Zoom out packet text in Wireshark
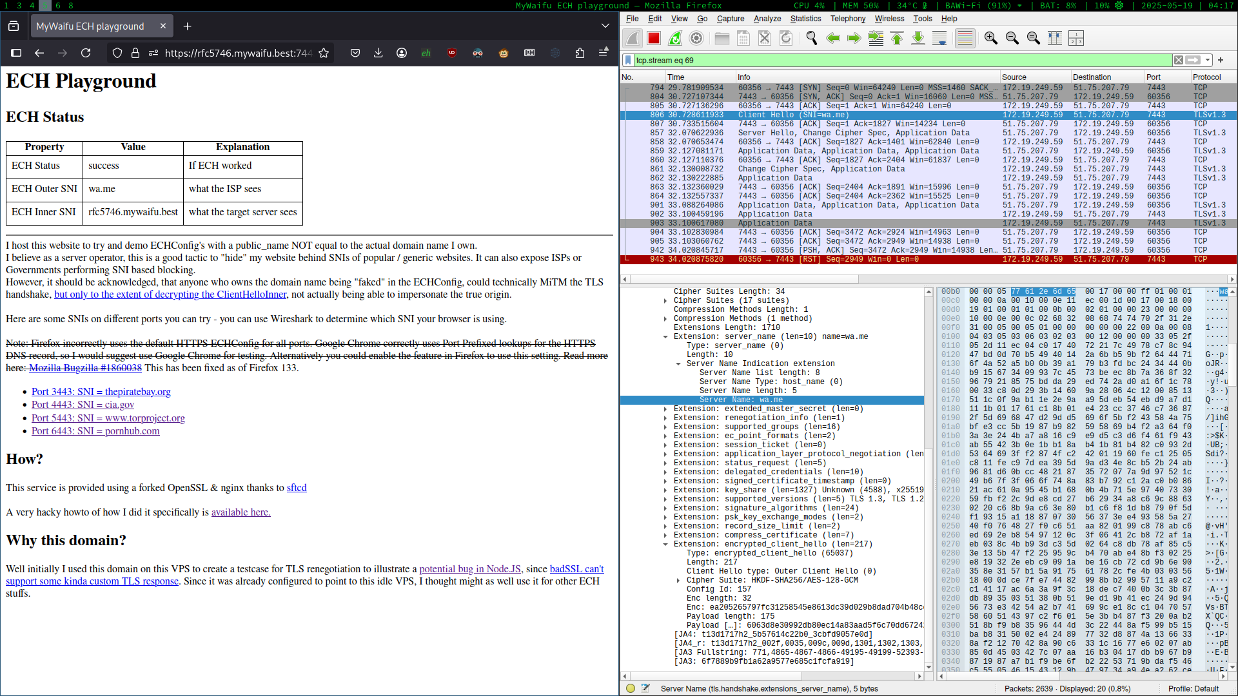Screen dimensions: 1238x696 click(x=1012, y=39)
